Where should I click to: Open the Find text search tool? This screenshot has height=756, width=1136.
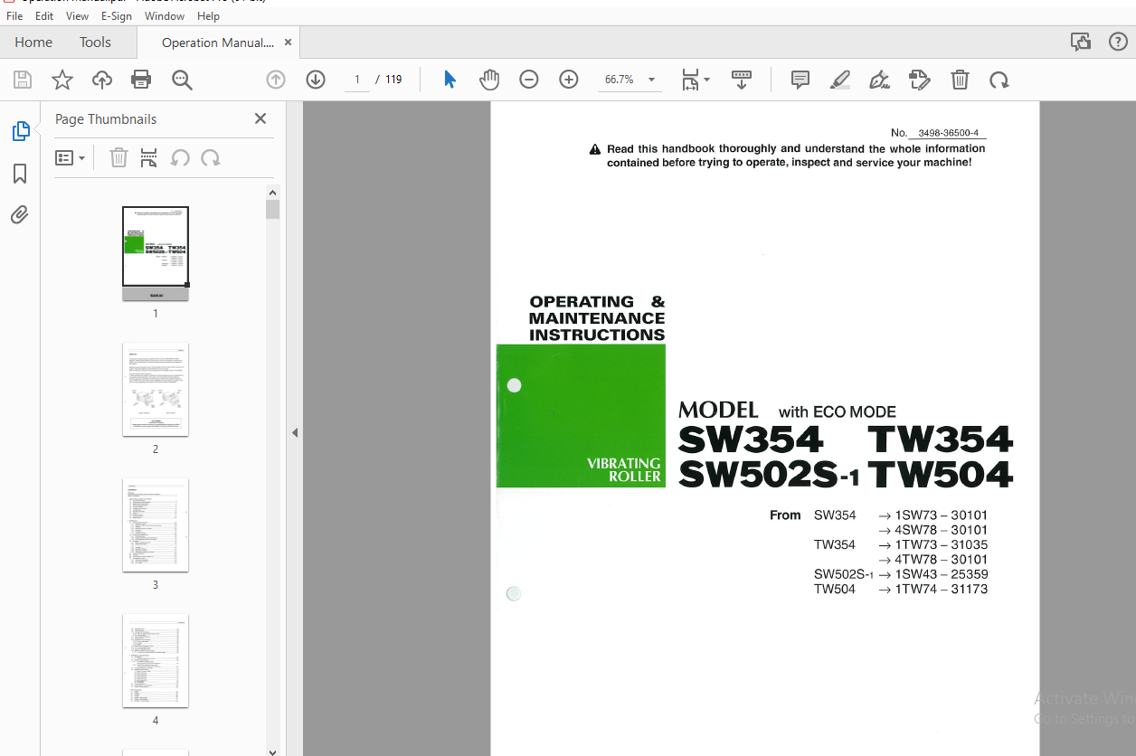(182, 80)
